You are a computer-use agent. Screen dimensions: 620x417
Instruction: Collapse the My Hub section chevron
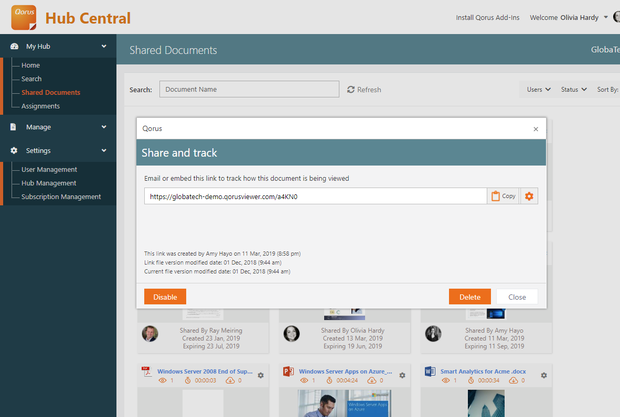click(x=104, y=46)
